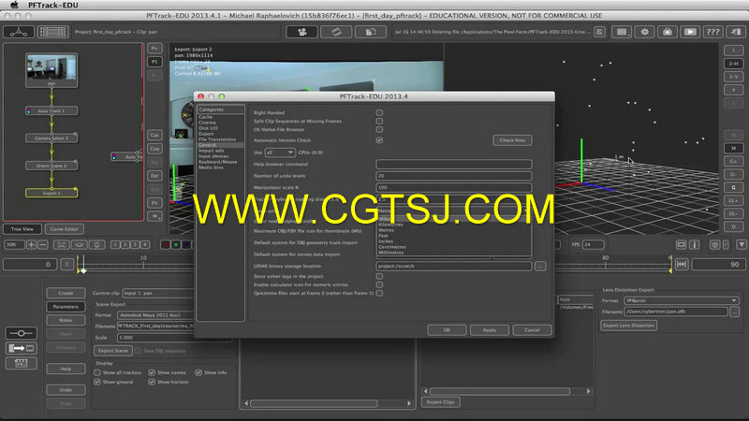Viewport: 749px width, 421px height.
Task: Select the camera view mode icon
Action: click(301, 32)
